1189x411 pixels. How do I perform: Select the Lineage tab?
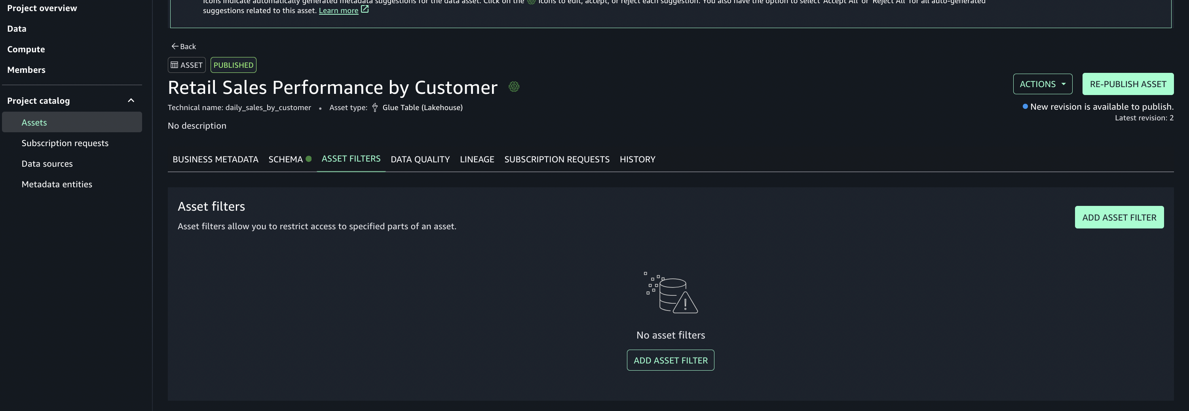pos(477,159)
